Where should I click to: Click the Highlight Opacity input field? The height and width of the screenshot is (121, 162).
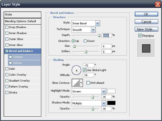tap(107, 97)
